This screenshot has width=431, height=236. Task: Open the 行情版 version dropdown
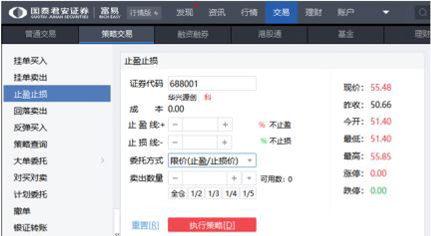point(144,12)
